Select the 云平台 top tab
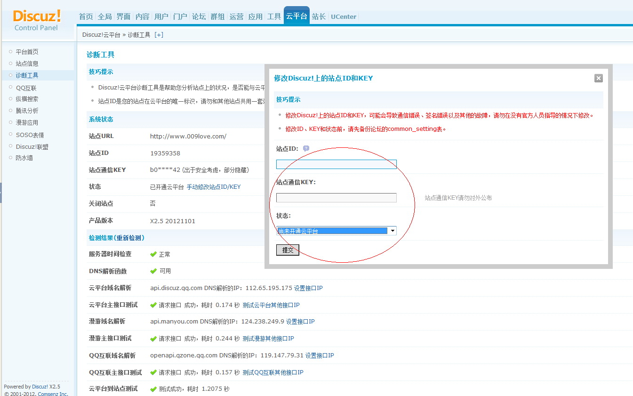 click(296, 16)
